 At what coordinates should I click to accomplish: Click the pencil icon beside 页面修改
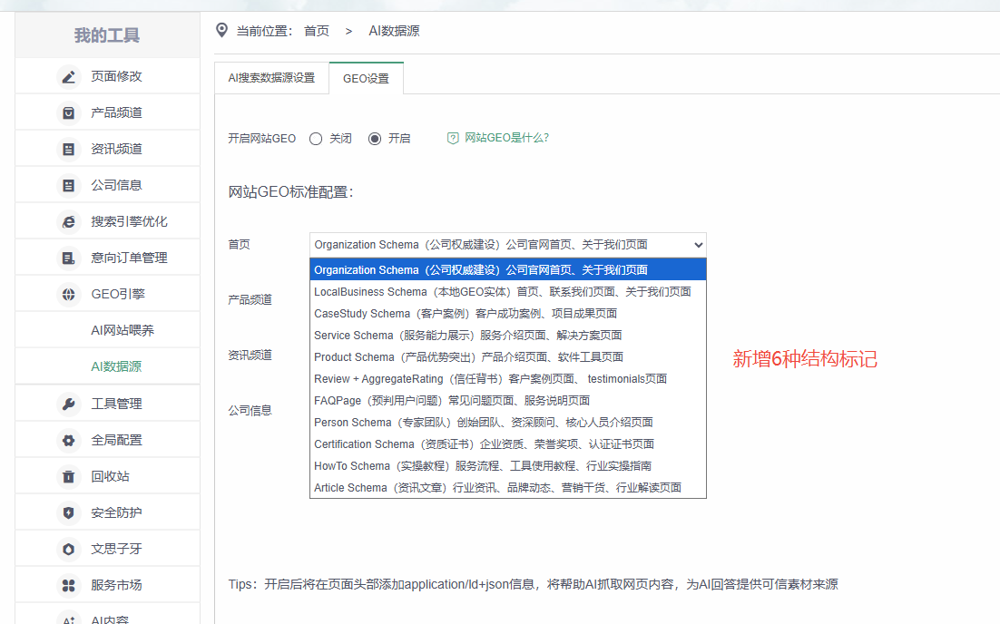coord(69,77)
